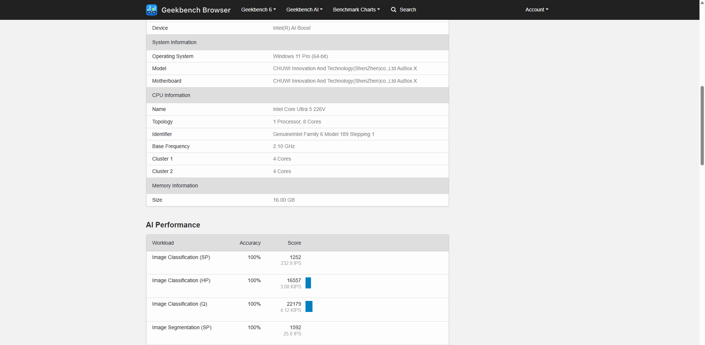Open the Benchmark Charts dropdown

coord(356,10)
